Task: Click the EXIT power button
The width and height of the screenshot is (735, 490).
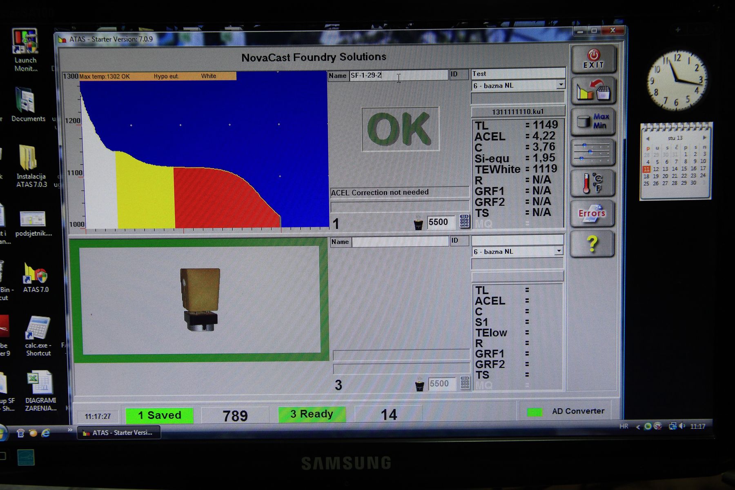Action: (593, 60)
